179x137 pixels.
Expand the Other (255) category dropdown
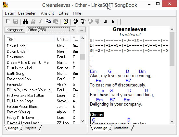[x=73, y=30]
